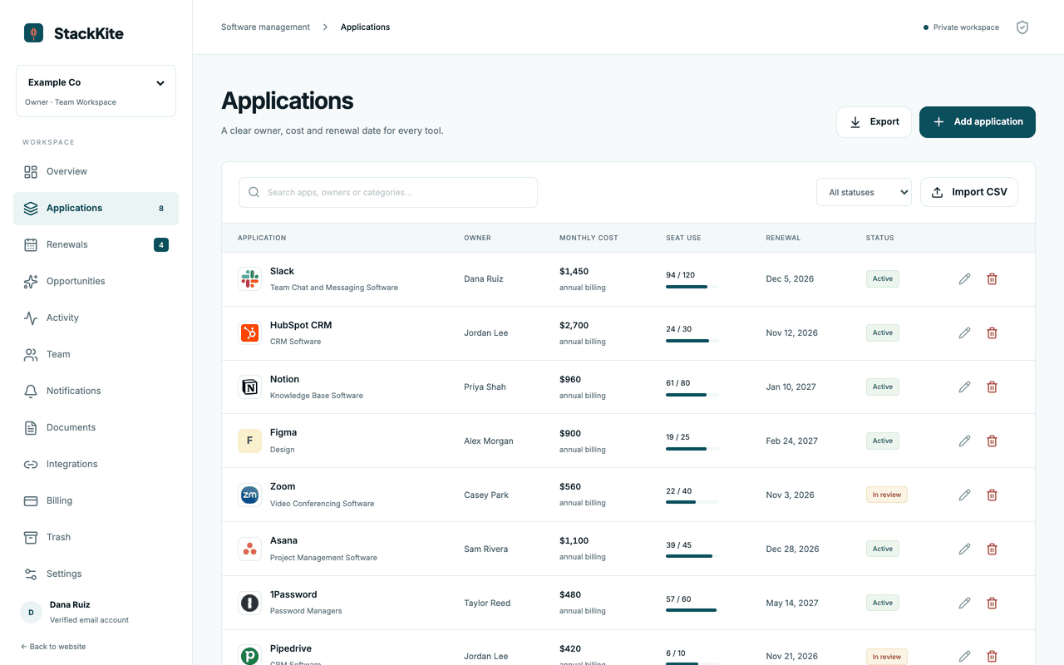Click the trash icon for Asana

tap(992, 549)
